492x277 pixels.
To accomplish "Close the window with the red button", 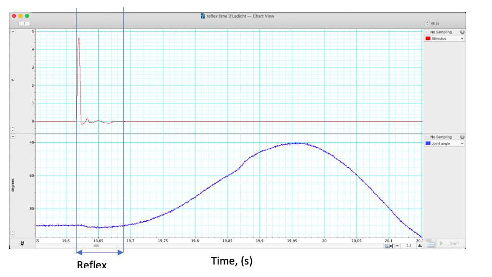I will point(14,16).
